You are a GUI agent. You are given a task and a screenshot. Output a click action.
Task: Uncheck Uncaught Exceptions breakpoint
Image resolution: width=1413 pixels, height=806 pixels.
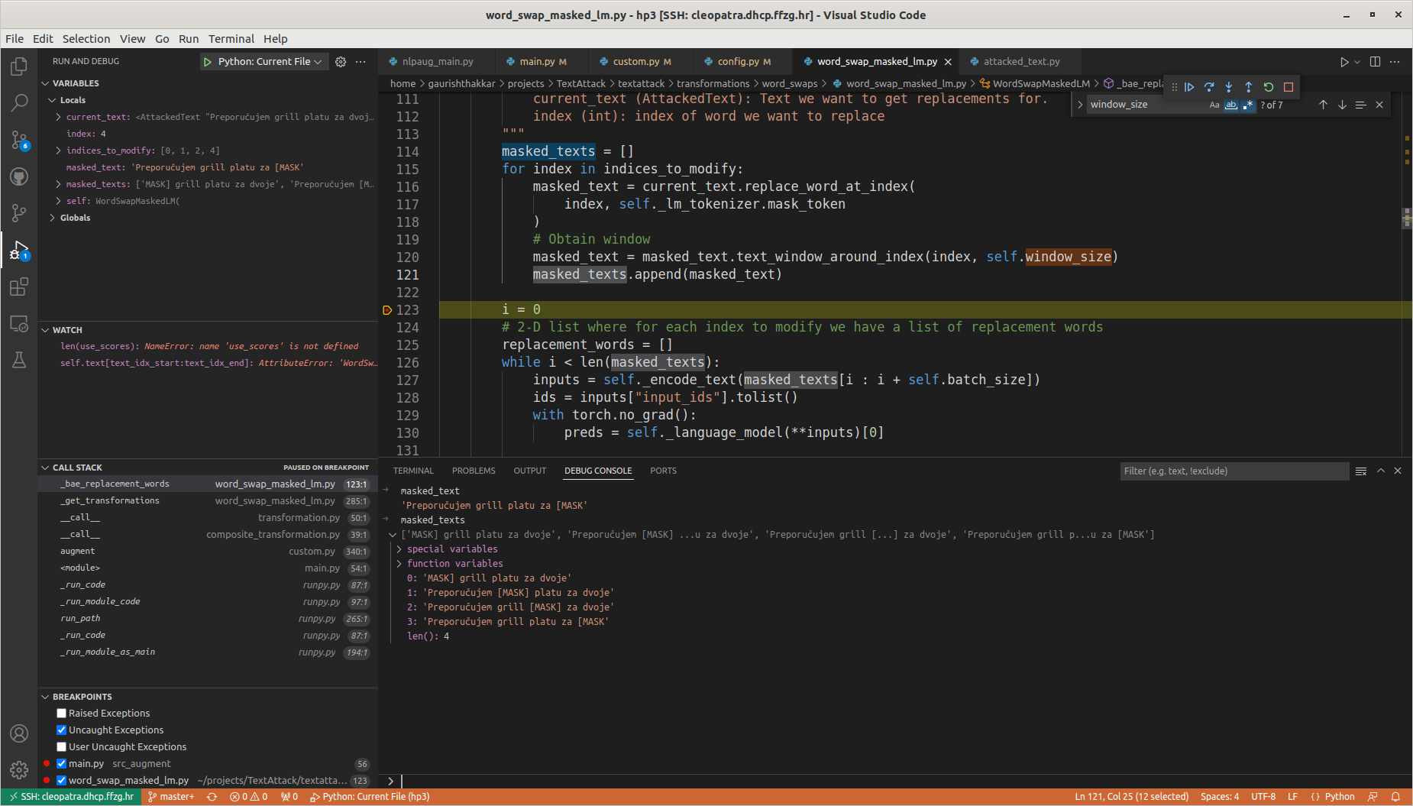[61, 730]
